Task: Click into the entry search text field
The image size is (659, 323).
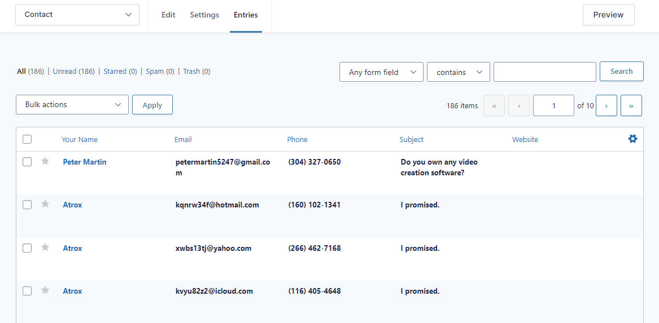Action: click(545, 72)
